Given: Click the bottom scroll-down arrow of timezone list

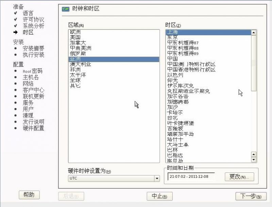Looking at the screenshot, I should coord(253,160).
